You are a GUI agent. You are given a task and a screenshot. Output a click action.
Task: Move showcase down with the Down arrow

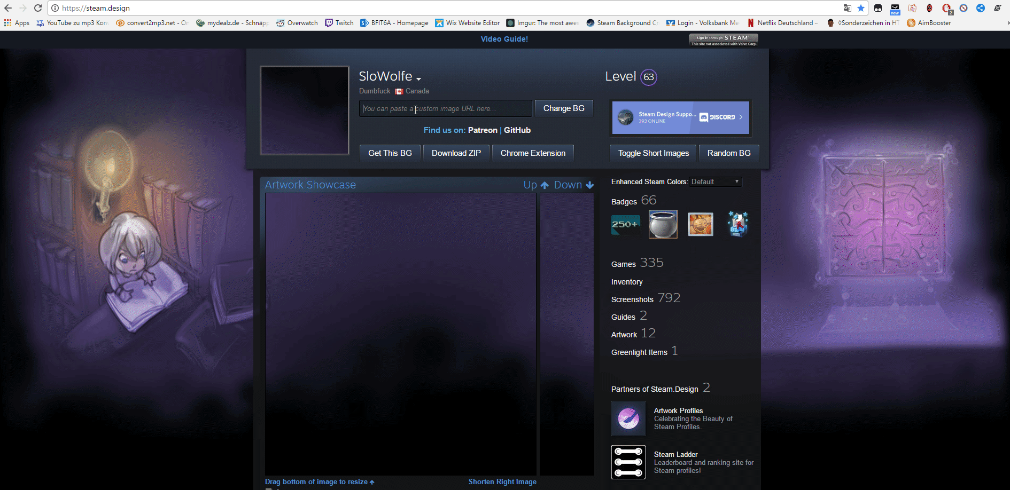click(x=574, y=185)
